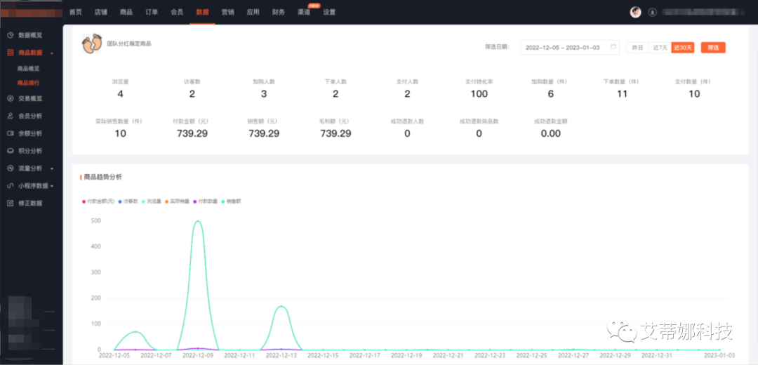This screenshot has width=758, height=365.
Task: Open 积分分析 from the sidebar
Action: pyautogui.click(x=30, y=151)
